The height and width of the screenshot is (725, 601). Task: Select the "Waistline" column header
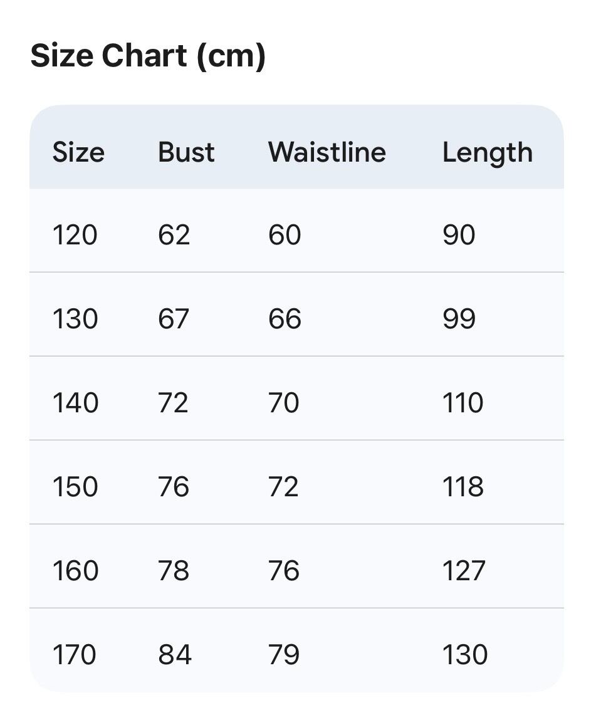coord(327,152)
